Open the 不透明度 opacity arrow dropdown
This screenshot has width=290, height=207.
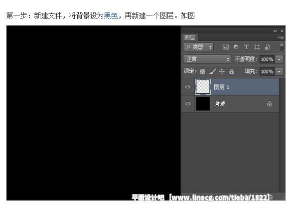(279, 59)
